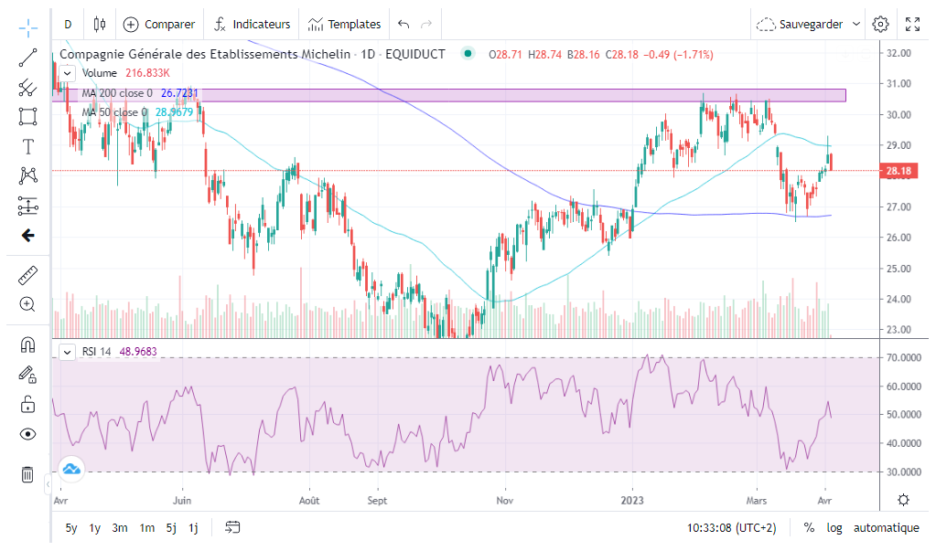Activate the zoom in tool

[27, 304]
